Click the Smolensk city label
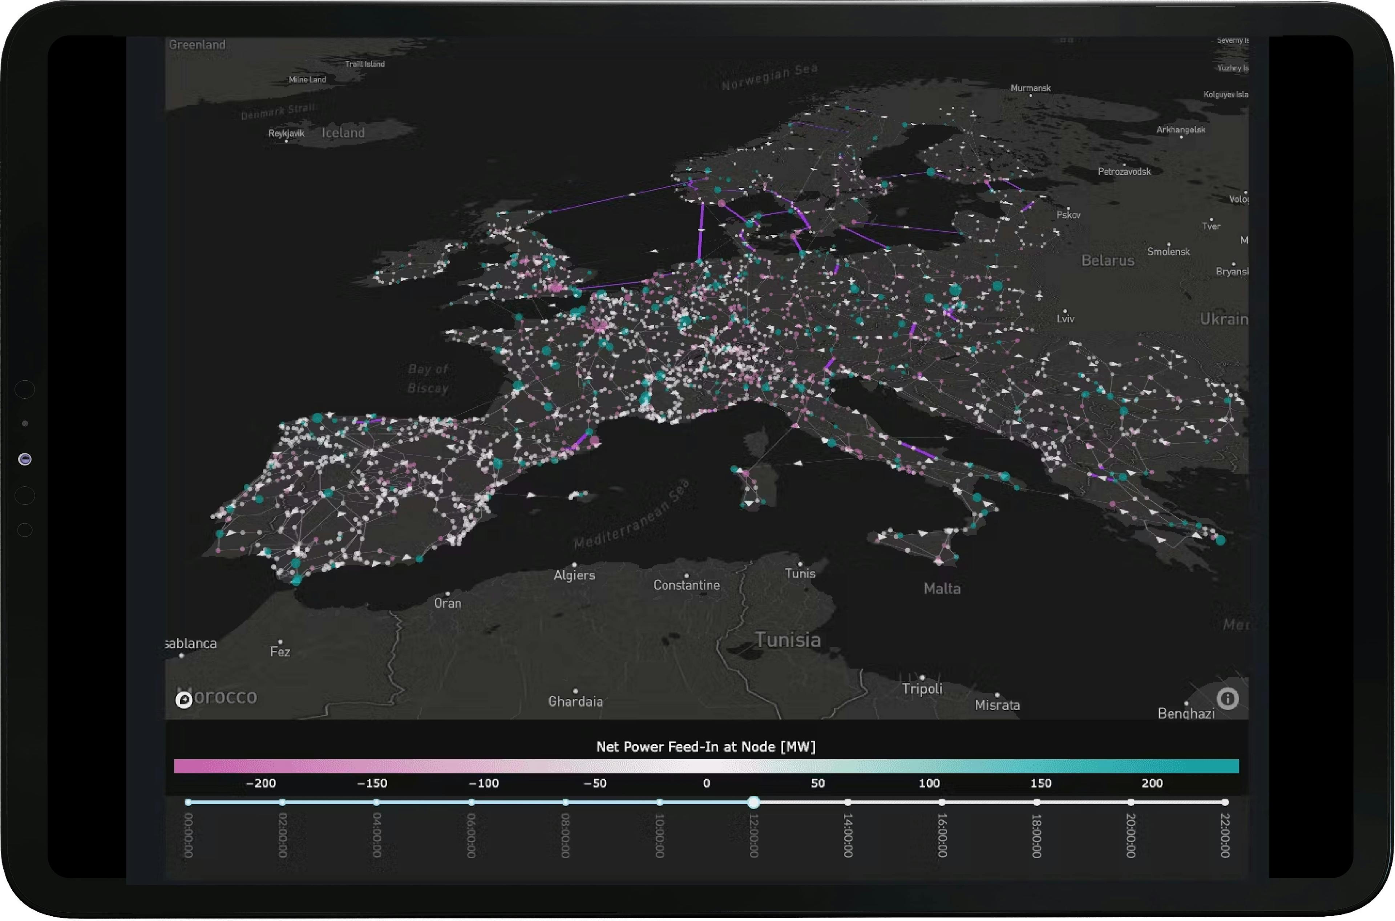This screenshot has width=1395, height=921. (1168, 251)
